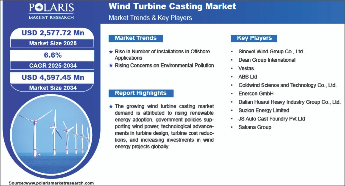Select Vestas in Key Players
The height and width of the screenshot is (186, 345).
point(246,69)
